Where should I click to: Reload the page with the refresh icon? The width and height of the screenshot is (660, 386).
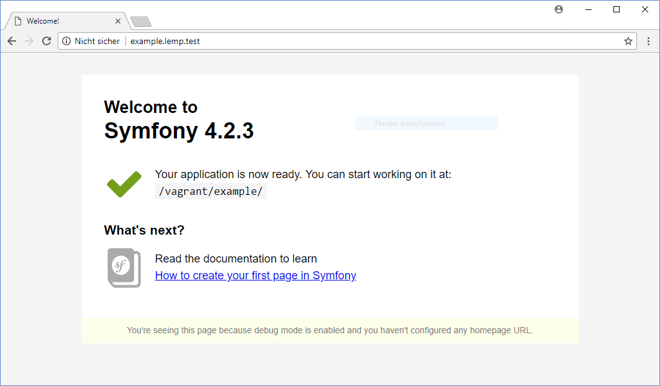(x=47, y=41)
